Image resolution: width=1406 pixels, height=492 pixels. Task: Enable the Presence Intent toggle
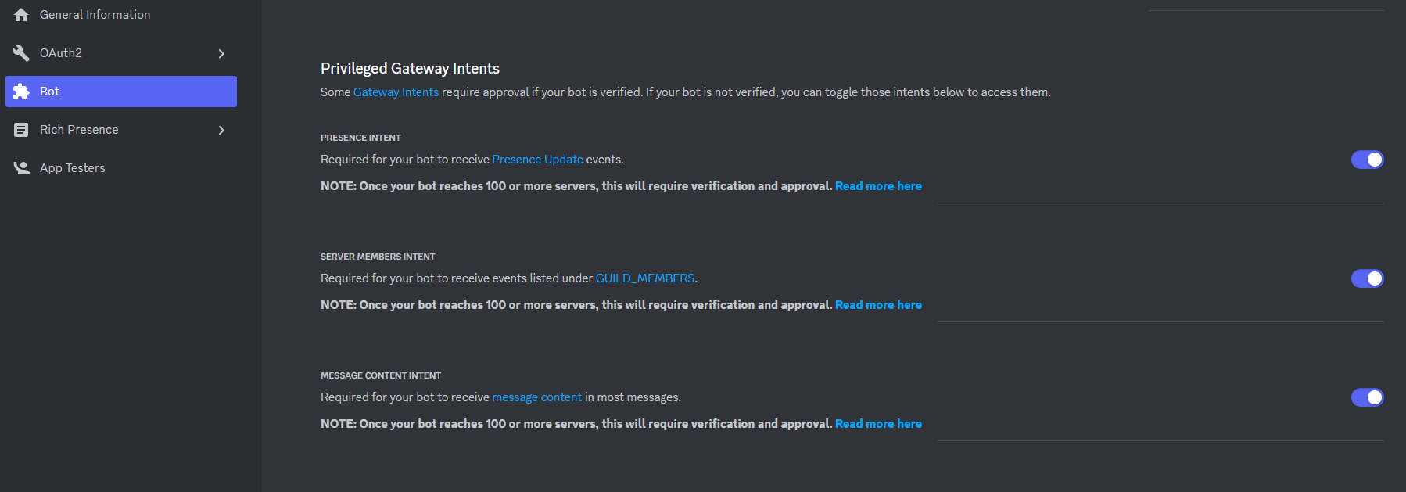[x=1367, y=160]
